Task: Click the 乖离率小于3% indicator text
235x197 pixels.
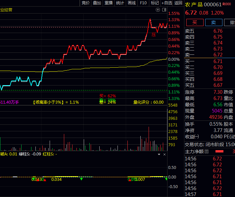Action: coord(56,102)
